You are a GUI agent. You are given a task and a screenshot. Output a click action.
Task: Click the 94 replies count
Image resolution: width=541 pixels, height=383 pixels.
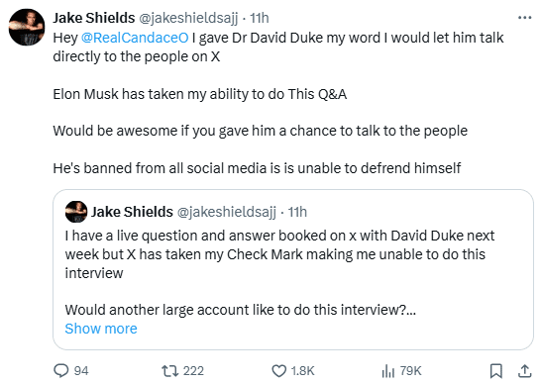point(81,371)
